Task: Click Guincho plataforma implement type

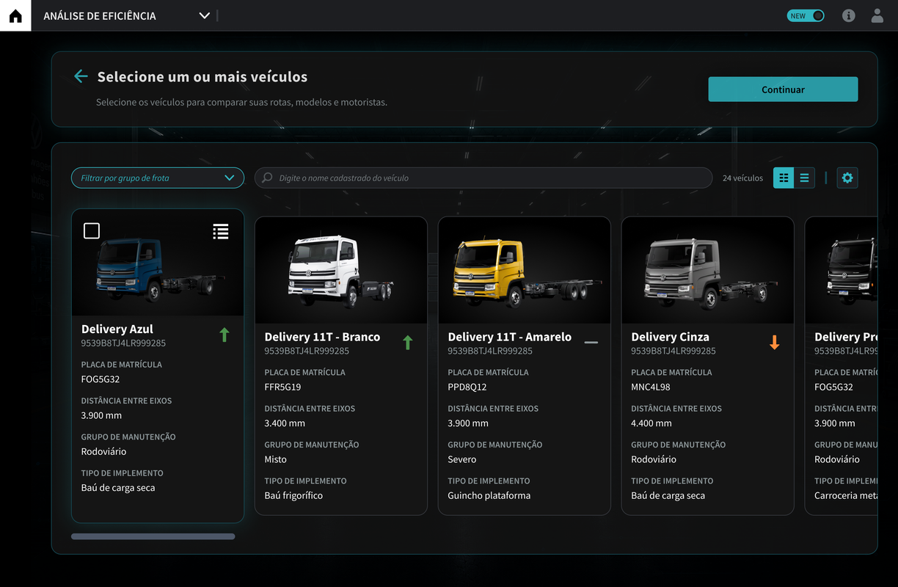Action: [489, 495]
